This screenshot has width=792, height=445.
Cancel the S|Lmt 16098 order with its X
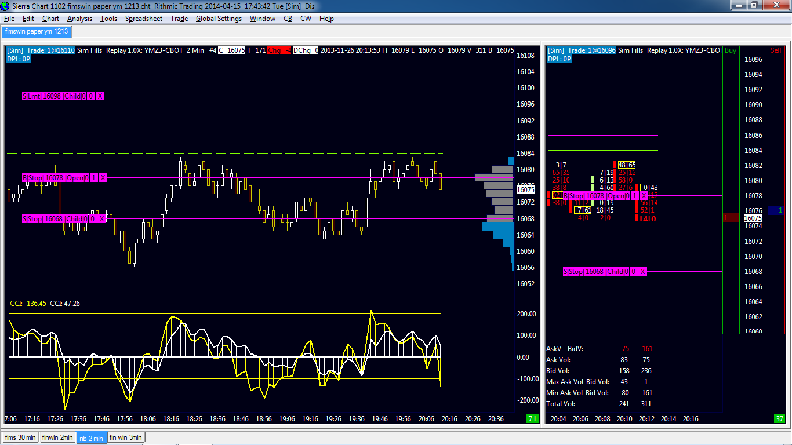pyautogui.click(x=100, y=96)
